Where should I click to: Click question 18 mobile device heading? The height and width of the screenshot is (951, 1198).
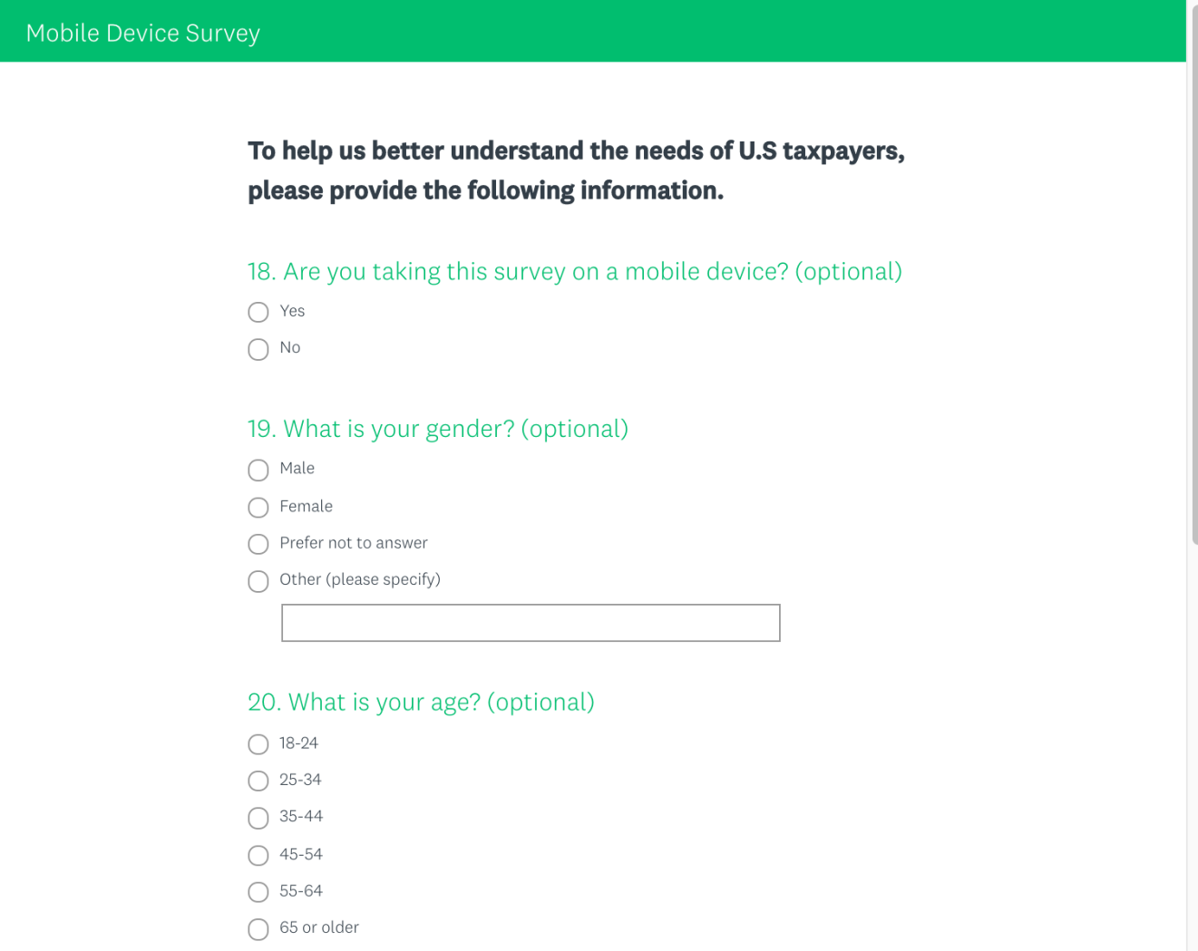574,272
